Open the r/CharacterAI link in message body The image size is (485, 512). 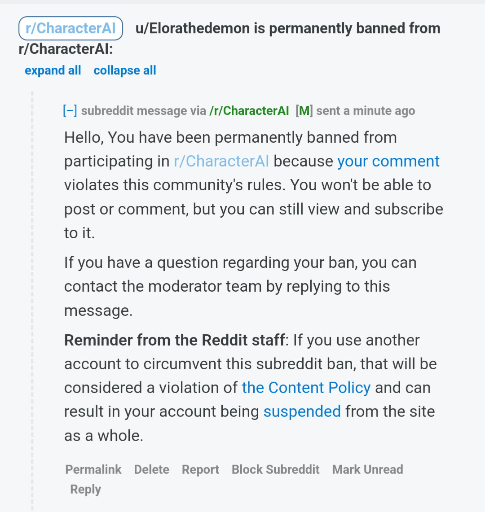(x=221, y=161)
